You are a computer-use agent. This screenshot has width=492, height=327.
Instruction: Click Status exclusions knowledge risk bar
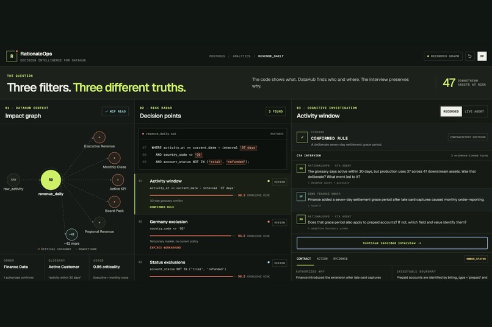tap(192, 276)
